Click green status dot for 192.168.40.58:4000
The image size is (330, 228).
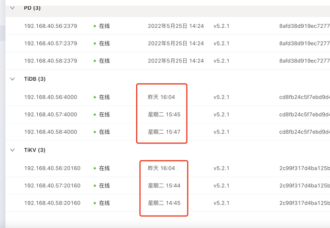[x=95, y=132]
